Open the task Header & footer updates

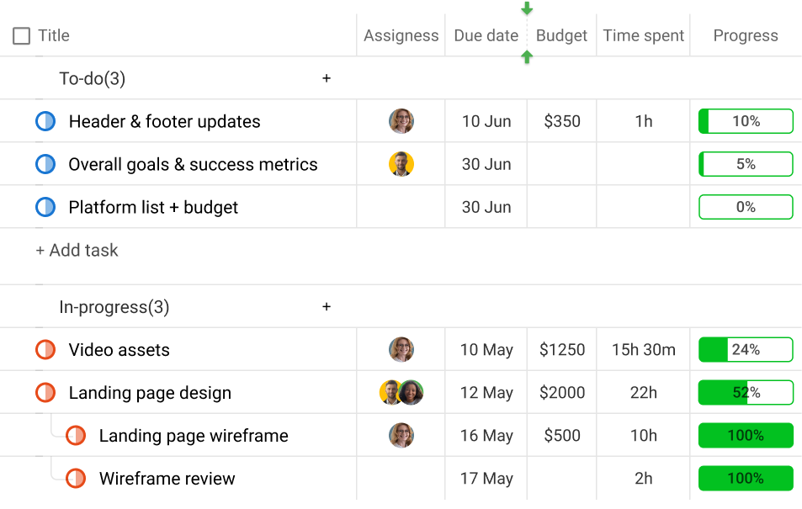pos(165,121)
